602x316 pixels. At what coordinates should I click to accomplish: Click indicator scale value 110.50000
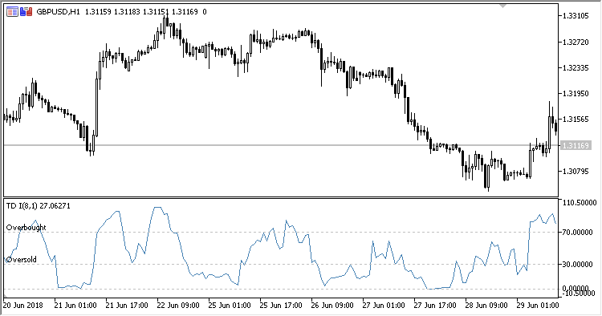580,202
